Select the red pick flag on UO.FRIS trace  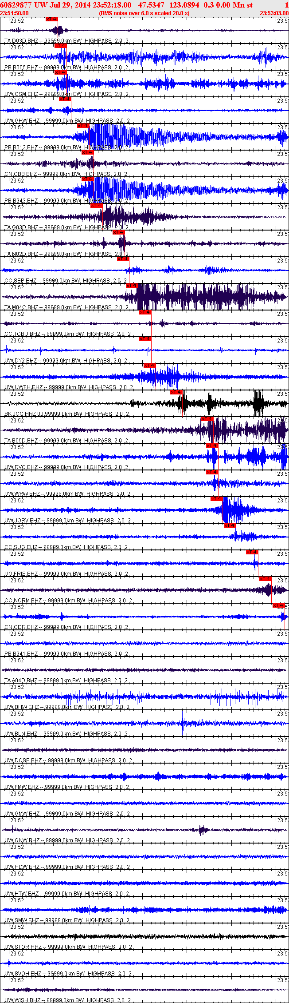[x=252, y=552]
